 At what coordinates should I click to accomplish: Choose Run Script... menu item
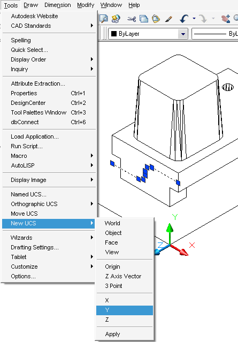coord(49,146)
